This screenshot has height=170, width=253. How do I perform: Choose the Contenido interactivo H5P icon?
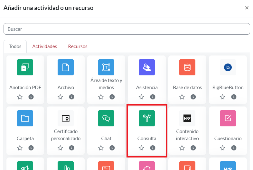point(187,118)
